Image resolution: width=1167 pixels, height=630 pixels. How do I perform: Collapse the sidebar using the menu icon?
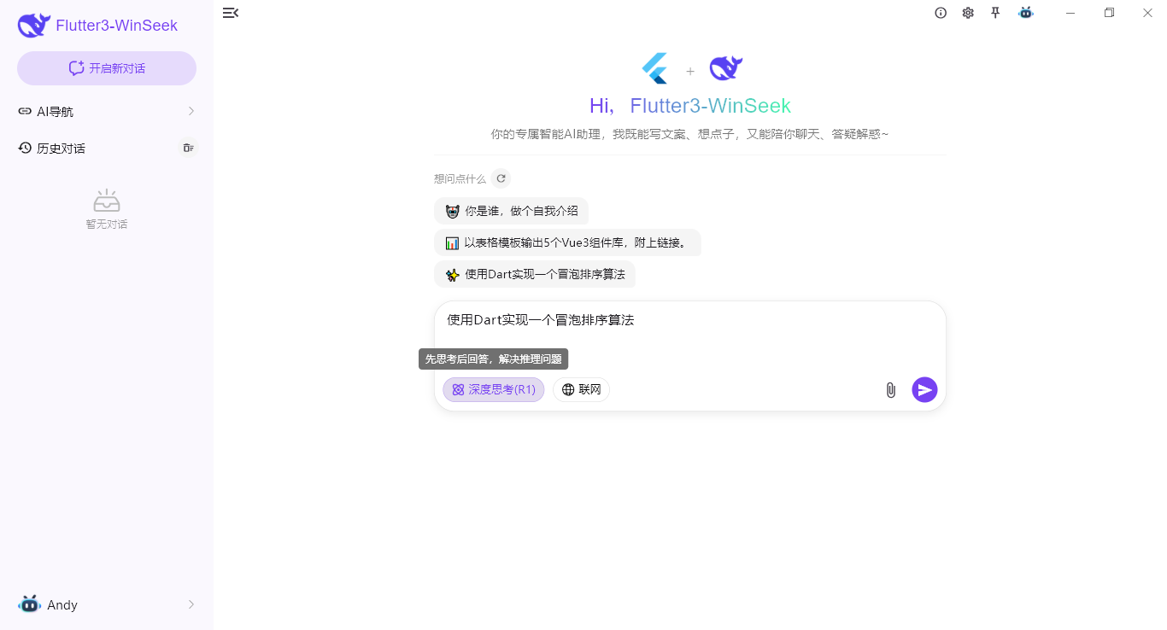[231, 13]
